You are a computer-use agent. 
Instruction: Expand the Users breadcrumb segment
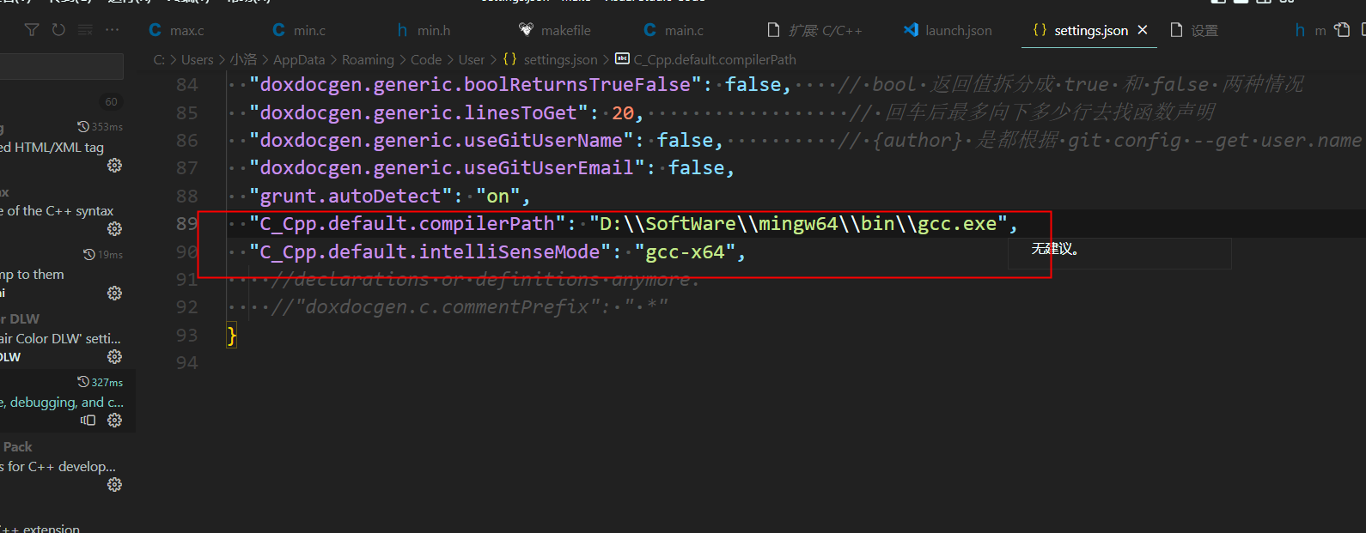197,59
